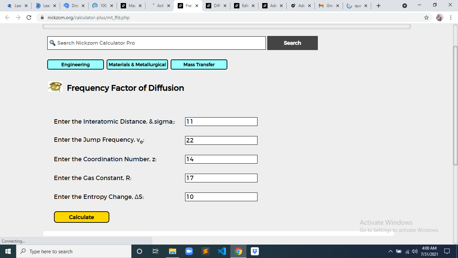Open the Windows Start menu
Image resolution: width=458 pixels, height=258 pixels.
pos(8,251)
